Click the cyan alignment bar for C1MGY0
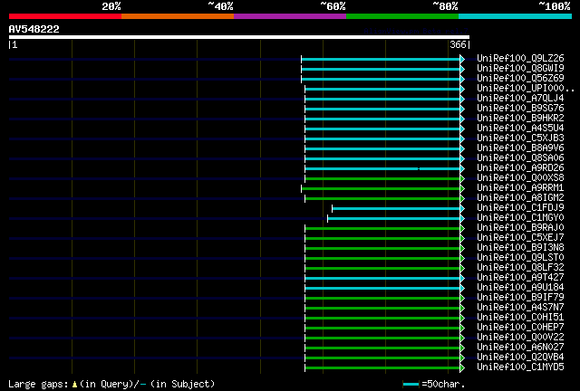Image resolution: width=580 pixels, height=391 pixels. point(394,219)
